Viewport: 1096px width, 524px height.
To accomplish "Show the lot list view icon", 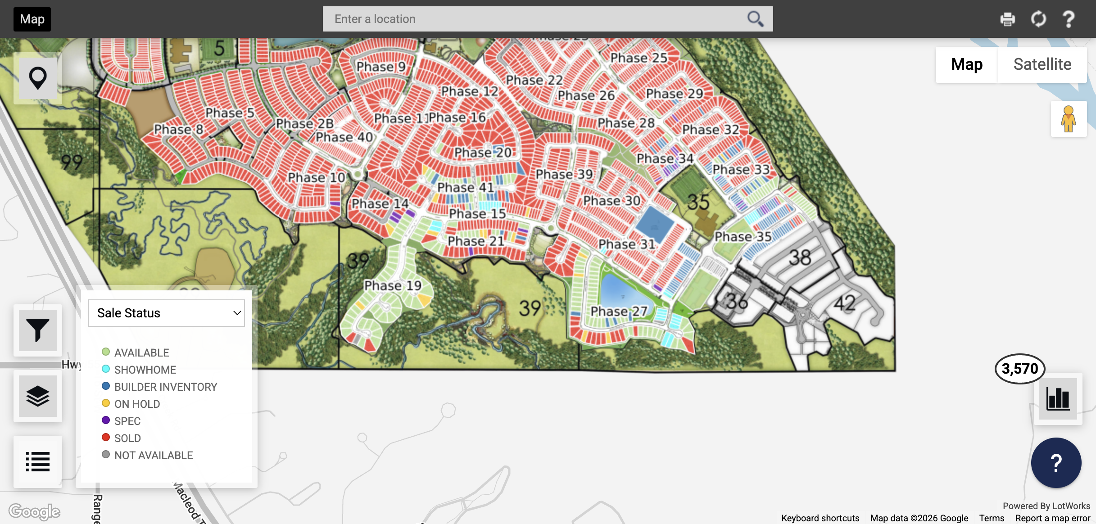I will point(38,461).
